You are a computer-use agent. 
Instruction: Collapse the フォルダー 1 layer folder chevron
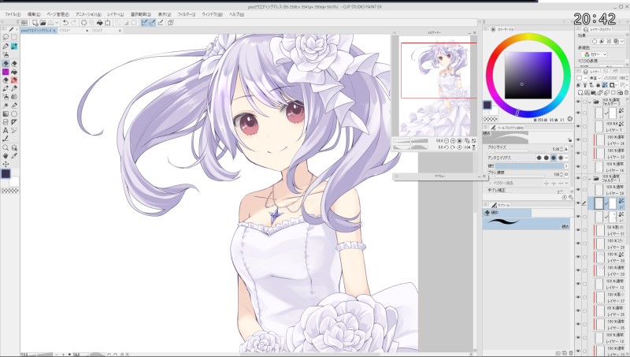(590, 178)
